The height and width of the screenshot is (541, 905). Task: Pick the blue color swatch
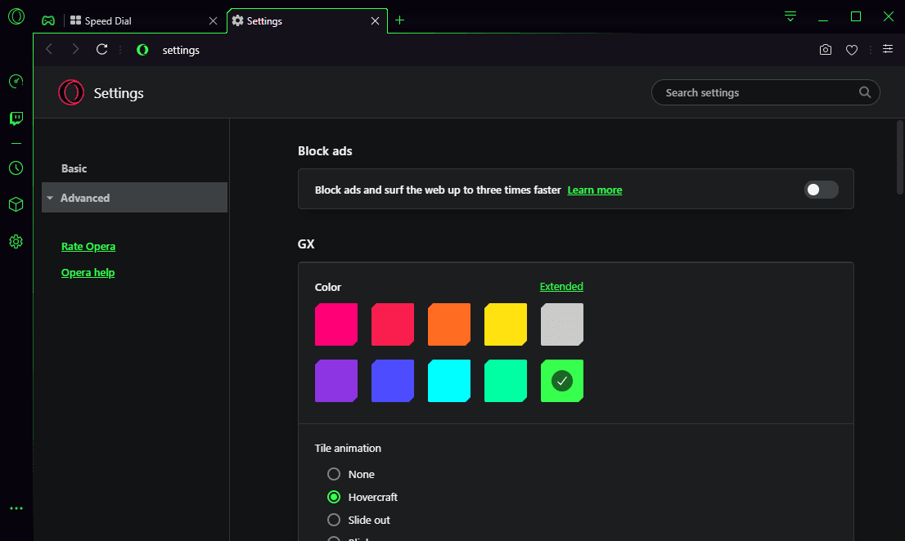pos(393,381)
